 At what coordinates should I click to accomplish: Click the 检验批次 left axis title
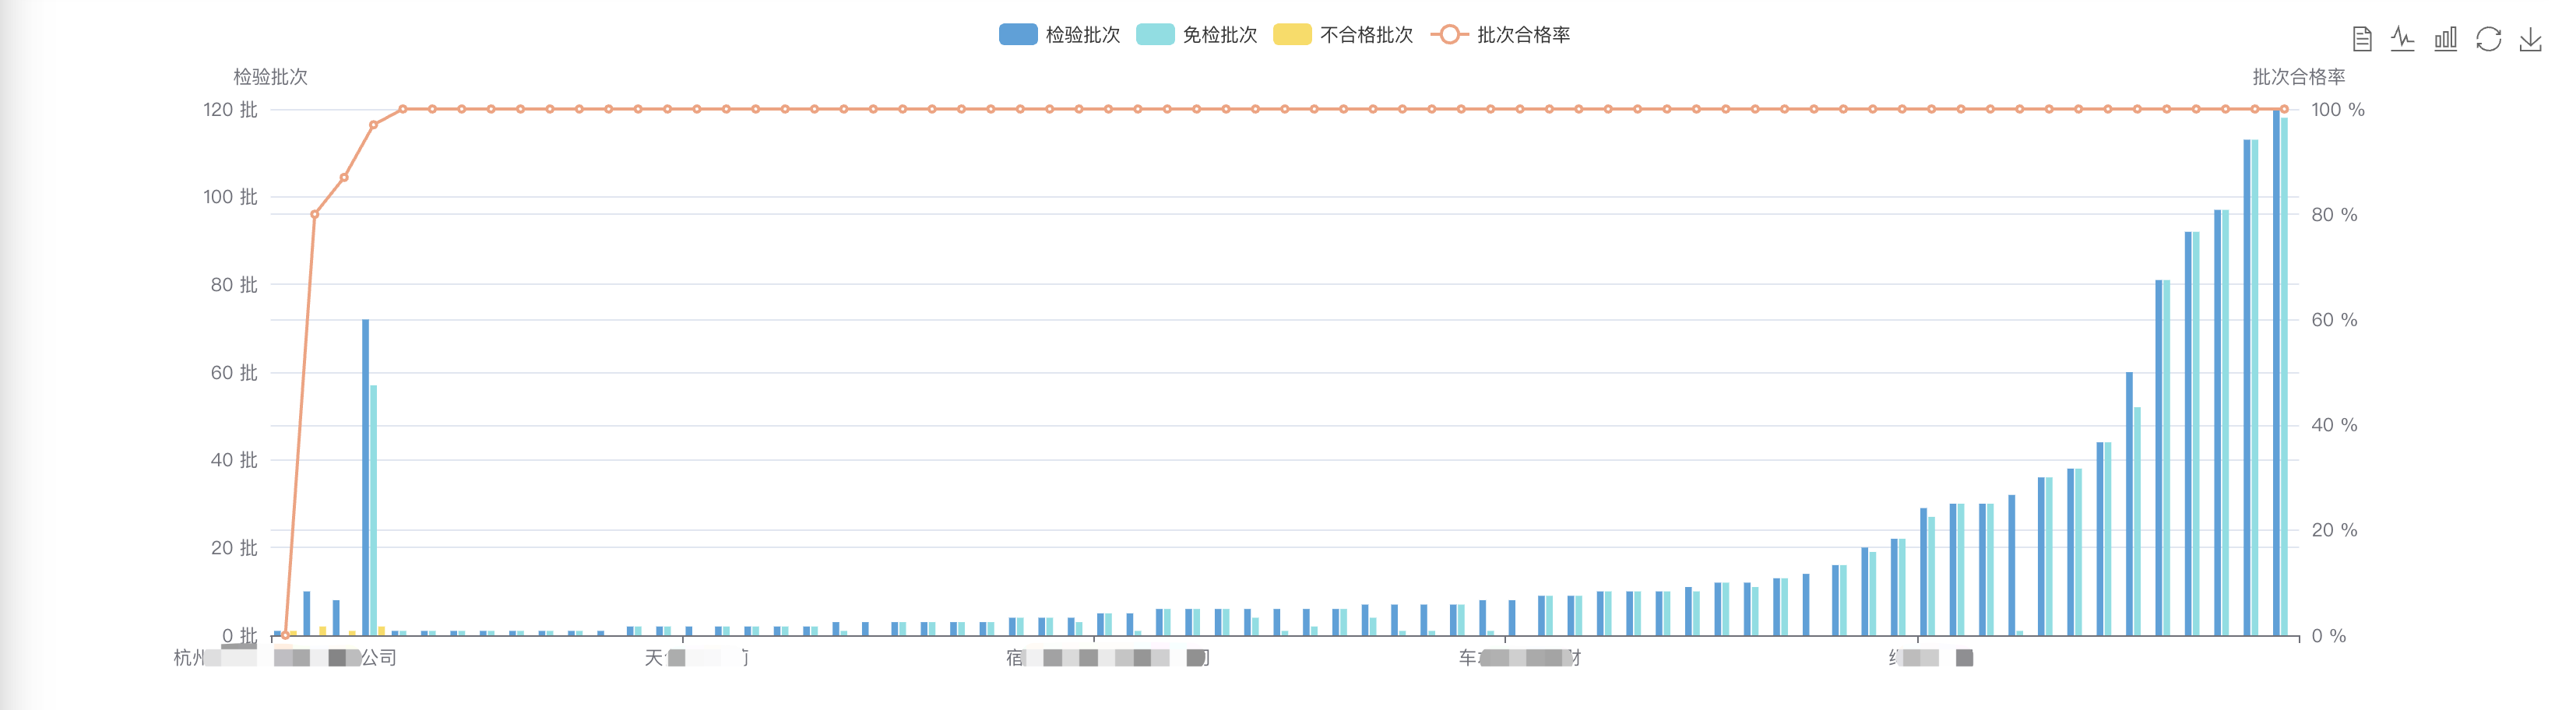click(x=270, y=77)
